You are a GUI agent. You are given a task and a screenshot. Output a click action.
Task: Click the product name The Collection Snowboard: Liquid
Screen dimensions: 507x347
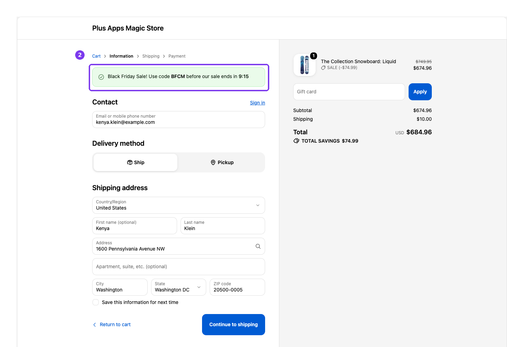[x=358, y=61]
